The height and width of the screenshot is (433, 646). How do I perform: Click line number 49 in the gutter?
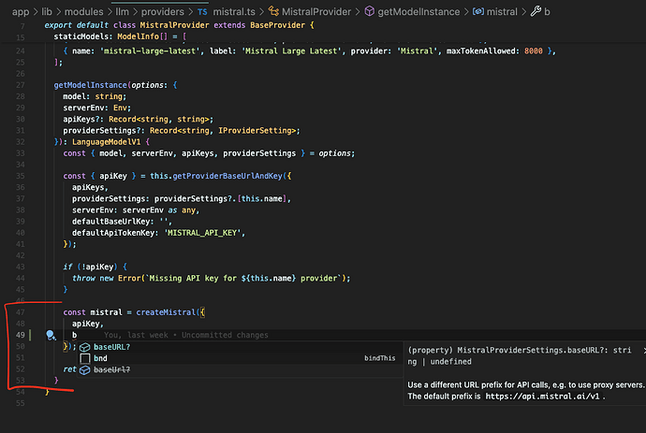21,335
